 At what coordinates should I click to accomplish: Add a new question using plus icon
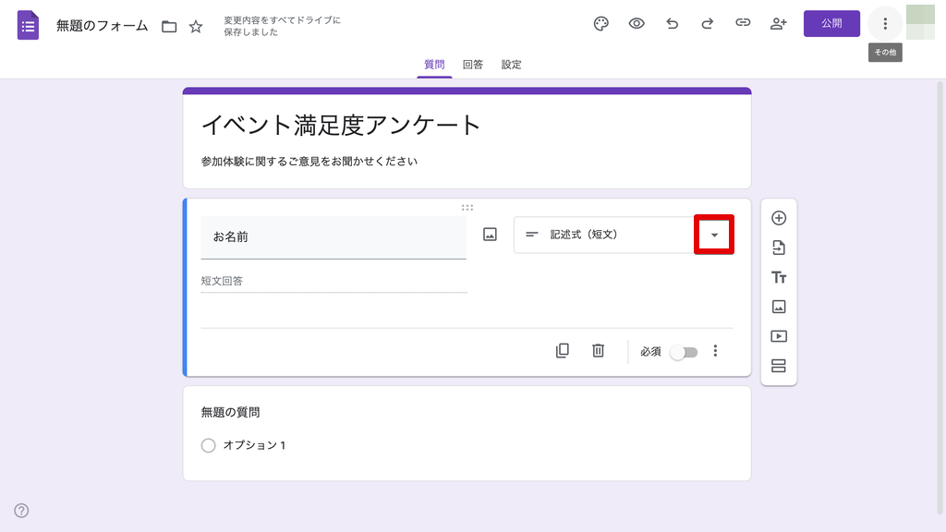pos(779,219)
